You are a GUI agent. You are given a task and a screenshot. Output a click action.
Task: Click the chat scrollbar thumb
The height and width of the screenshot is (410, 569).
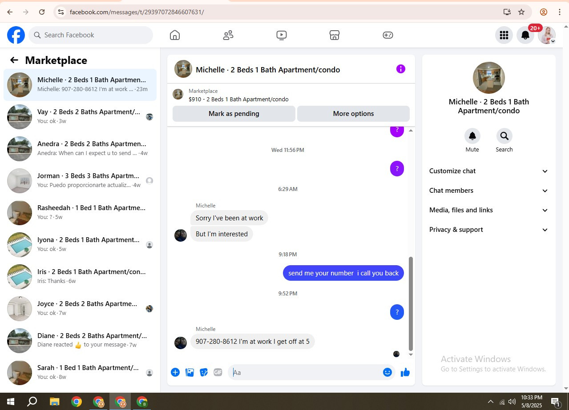click(411, 304)
